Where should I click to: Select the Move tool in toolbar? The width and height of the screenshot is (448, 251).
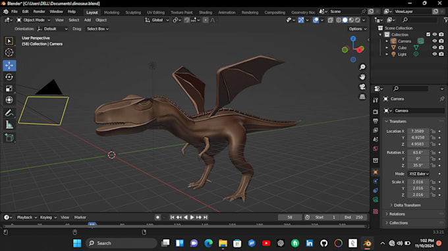tap(9, 65)
